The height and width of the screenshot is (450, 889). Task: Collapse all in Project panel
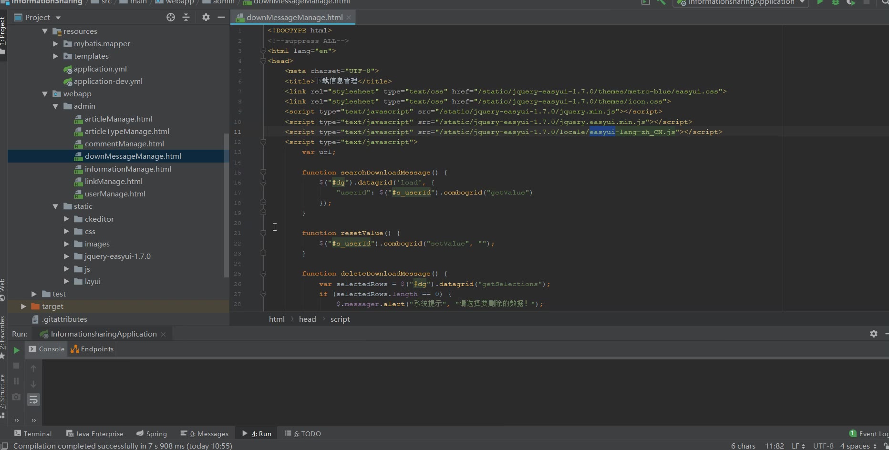186,17
